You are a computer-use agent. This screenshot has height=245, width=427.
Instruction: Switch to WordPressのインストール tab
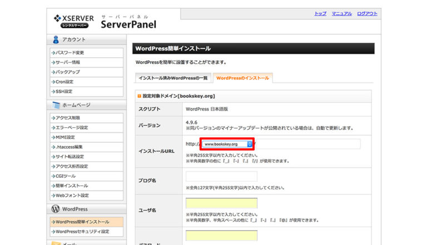(x=242, y=78)
